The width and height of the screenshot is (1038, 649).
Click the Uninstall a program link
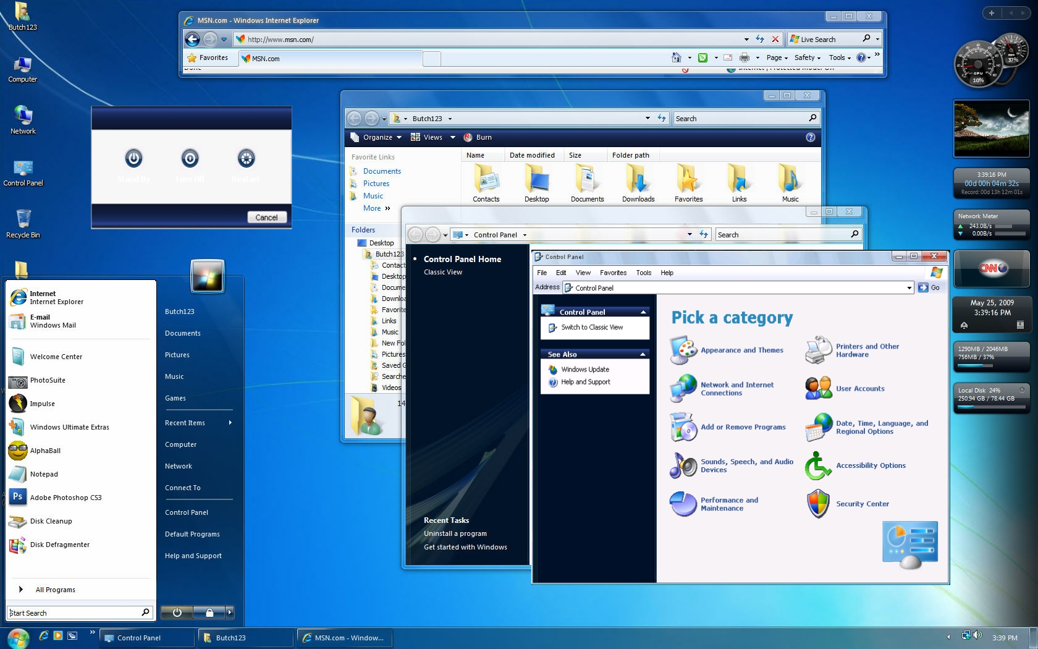455,533
